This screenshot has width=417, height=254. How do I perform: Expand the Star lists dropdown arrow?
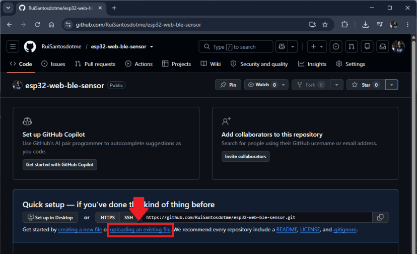click(391, 85)
